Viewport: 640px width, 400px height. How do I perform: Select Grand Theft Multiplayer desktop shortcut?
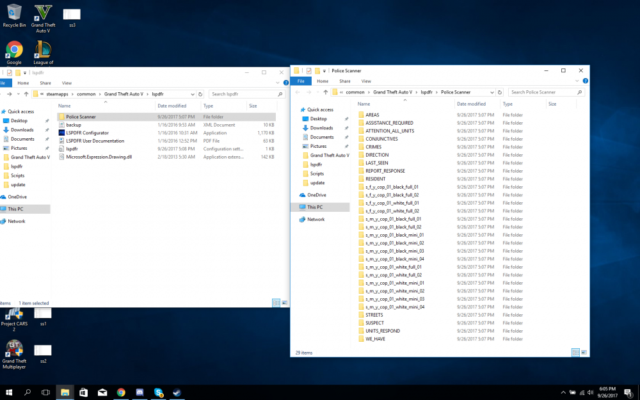coord(14,355)
